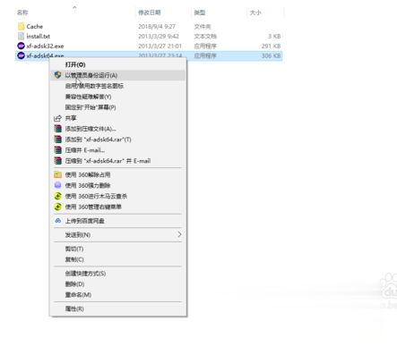This screenshot has width=397, height=355.
Task: Select 以管理员身份运行(A) menu entry
Action: tap(118, 75)
